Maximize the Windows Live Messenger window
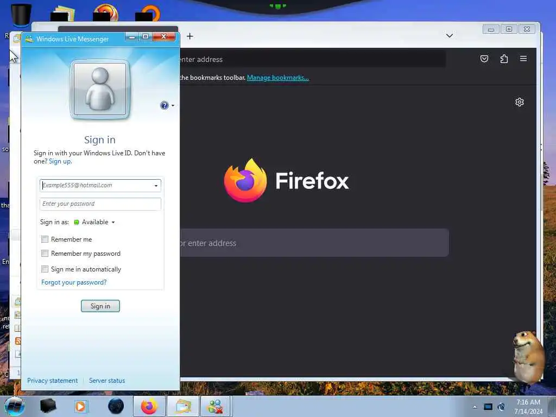 tap(146, 36)
